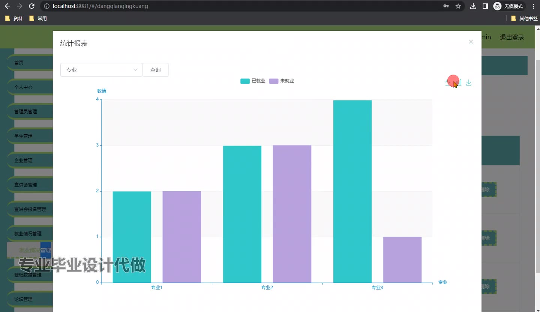Toggle the 未就业 legend series
Image resolution: width=540 pixels, height=312 pixels.
(x=282, y=81)
